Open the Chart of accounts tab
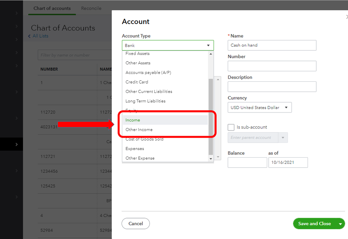The width and height of the screenshot is (348, 239). point(52,8)
